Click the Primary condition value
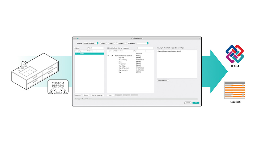255x143 pixels. 139,56
